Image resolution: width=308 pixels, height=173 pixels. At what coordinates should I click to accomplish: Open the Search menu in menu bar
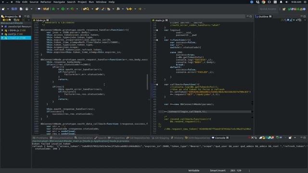point(71,2)
